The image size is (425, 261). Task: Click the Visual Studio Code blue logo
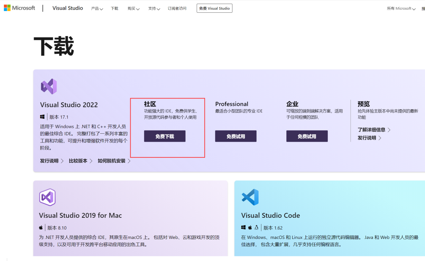pos(250,197)
